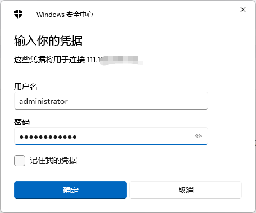Screen dimensions: 256x213
Task: Close the Windows 安全中心 dialog
Action: tap(243, 10)
